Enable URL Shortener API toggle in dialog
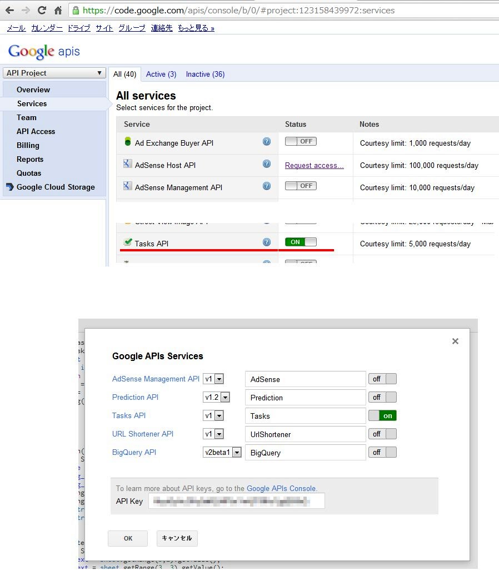The height and width of the screenshot is (570, 499). pos(382,434)
